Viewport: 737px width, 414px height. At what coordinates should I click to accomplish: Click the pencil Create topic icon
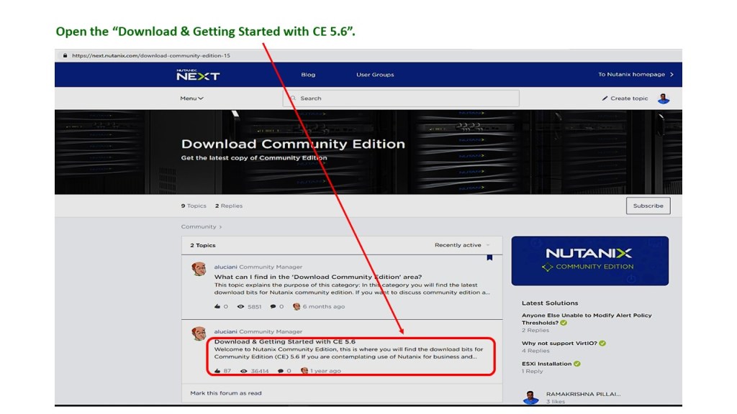(x=605, y=98)
